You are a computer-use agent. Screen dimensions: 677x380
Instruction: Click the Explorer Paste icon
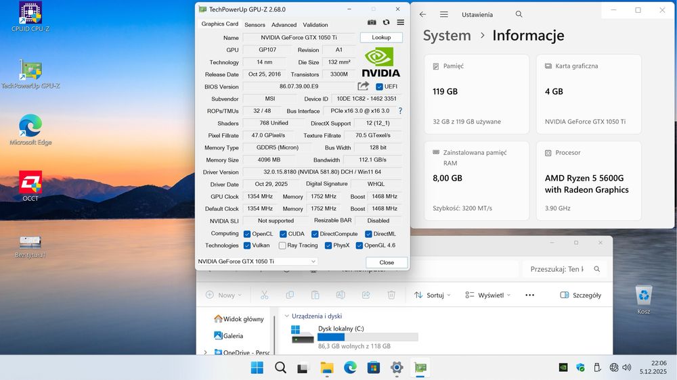coord(315,295)
